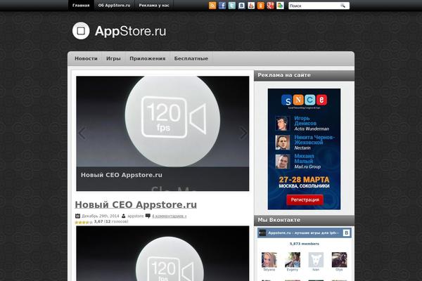The height and width of the screenshot is (281, 422).
Task: Click the round AppStore.ru logo icon
Action: (x=81, y=31)
